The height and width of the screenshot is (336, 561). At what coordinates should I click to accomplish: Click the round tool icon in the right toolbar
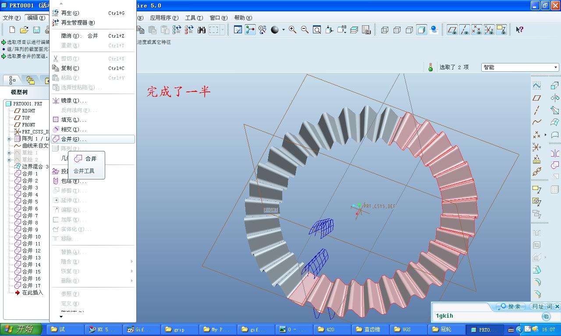click(x=536, y=282)
